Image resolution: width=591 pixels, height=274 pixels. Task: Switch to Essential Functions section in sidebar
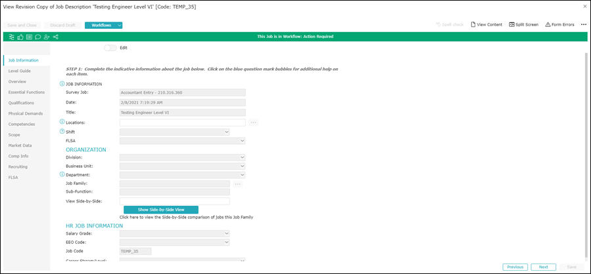(x=26, y=92)
